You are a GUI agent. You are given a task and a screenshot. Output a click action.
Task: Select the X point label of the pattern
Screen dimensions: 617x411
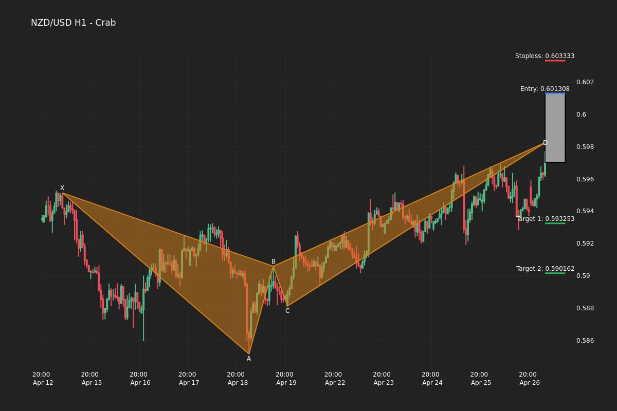(x=62, y=188)
